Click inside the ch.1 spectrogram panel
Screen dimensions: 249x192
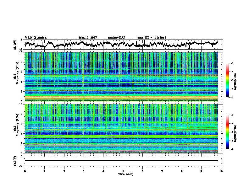[x=121, y=77]
